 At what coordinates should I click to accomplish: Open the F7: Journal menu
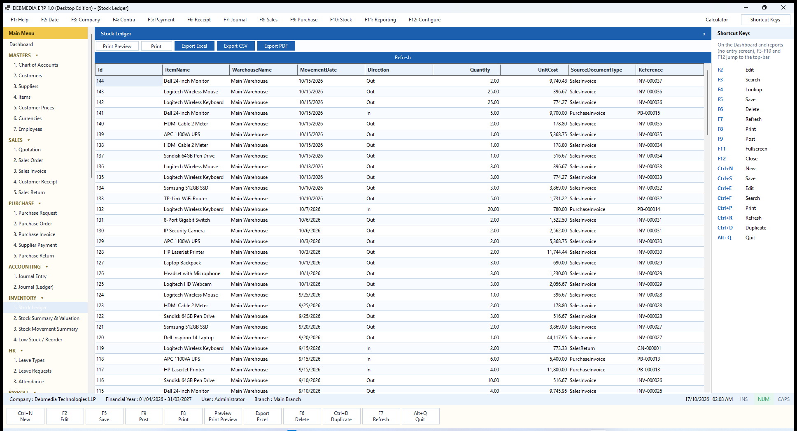click(235, 20)
